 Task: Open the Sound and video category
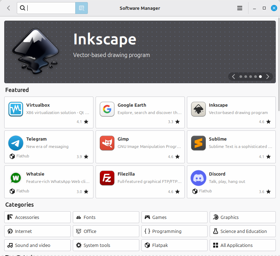click(37, 245)
